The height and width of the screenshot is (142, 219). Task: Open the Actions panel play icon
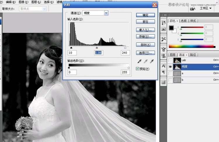click(x=164, y=29)
